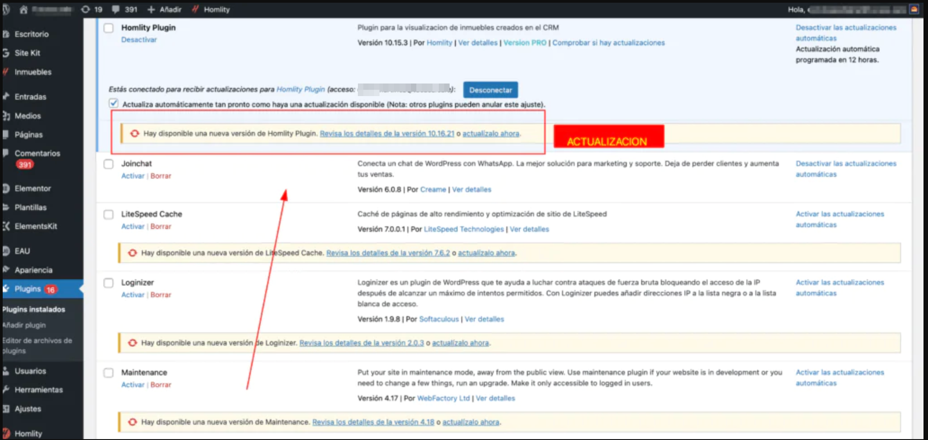The height and width of the screenshot is (440, 928).
Task: Open version 10.16.21 details link
Action: (387, 133)
